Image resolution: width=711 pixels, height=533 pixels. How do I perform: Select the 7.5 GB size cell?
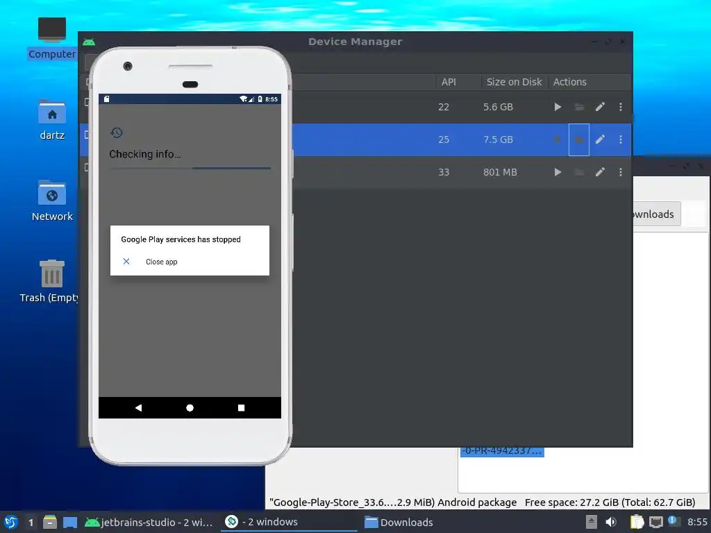point(498,139)
